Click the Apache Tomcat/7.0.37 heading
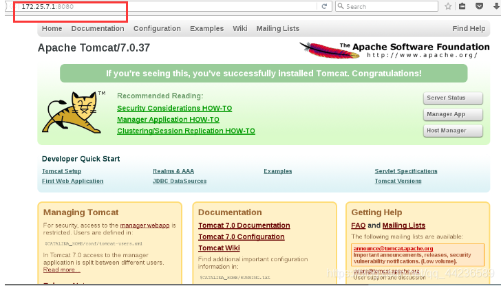 pyautogui.click(x=94, y=48)
